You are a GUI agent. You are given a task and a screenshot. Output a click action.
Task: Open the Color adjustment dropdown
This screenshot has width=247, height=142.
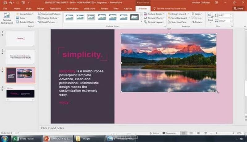click(21, 18)
